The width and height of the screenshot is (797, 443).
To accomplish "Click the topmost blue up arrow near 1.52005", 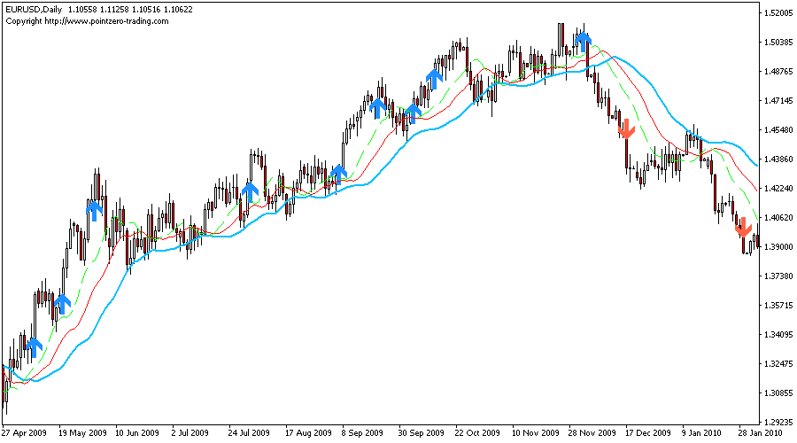I will pos(583,38).
